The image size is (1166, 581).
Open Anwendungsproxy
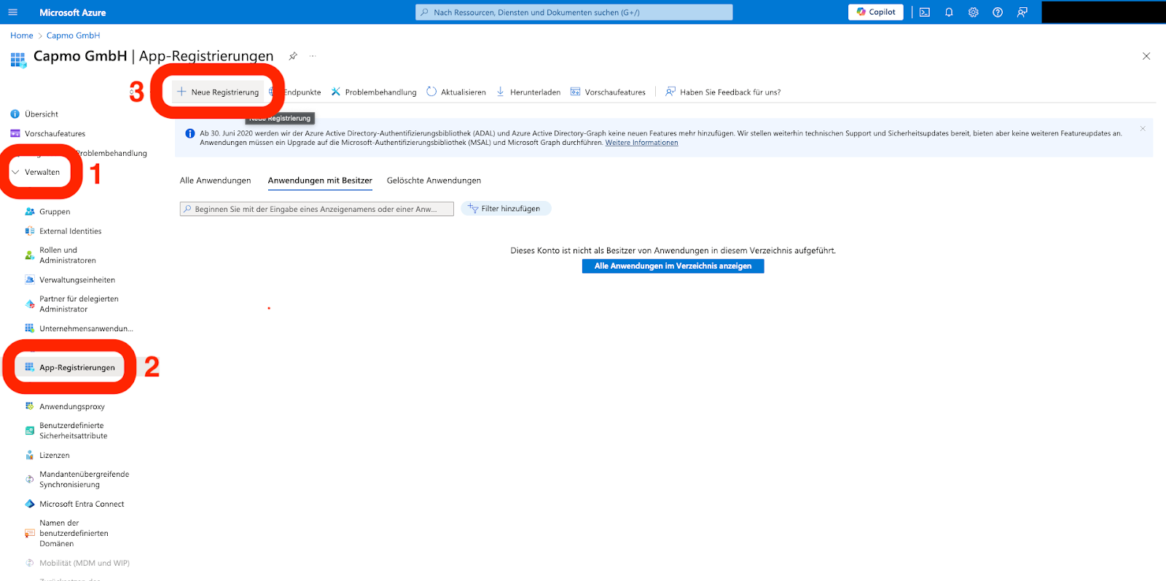point(71,407)
